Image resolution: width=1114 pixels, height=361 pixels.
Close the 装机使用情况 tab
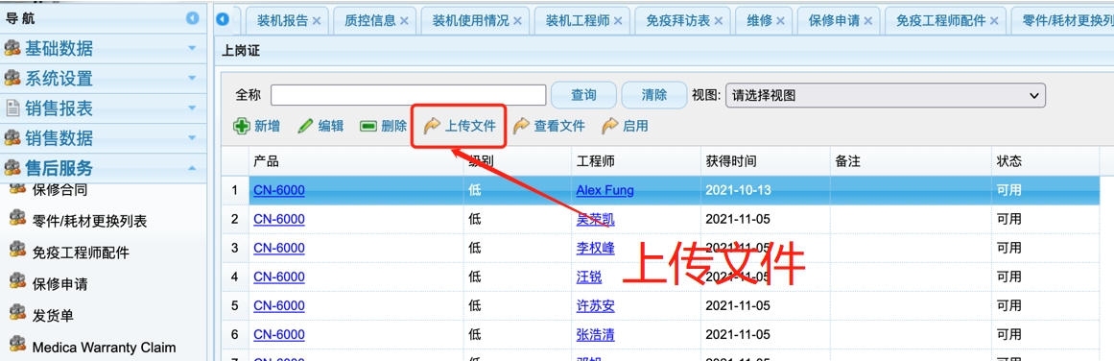tap(517, 20)
